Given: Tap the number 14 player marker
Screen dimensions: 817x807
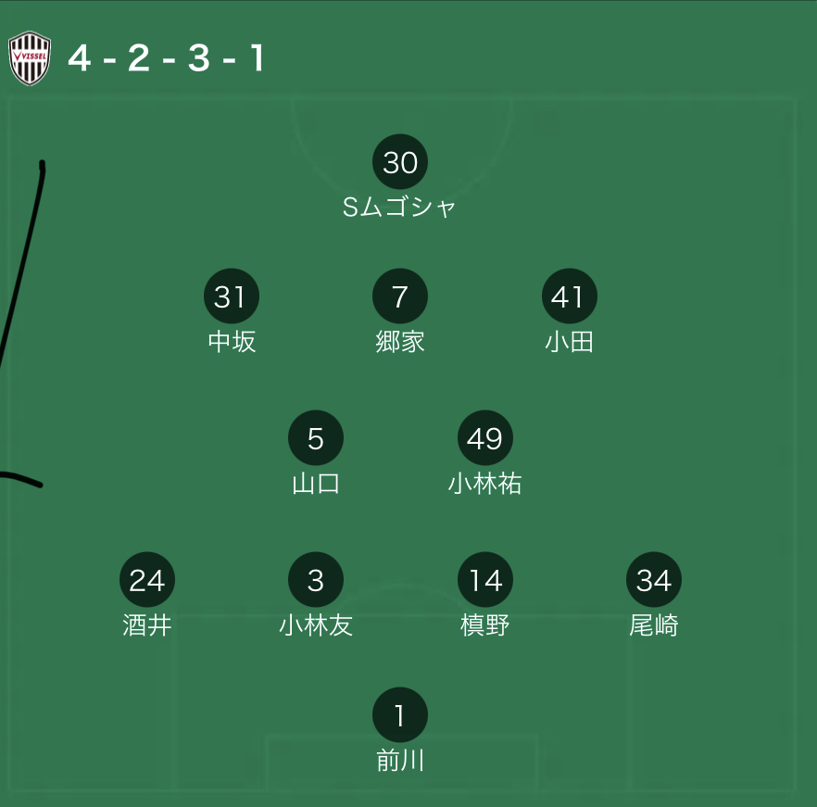Looking at the screenshot, I should click(485, 580).
